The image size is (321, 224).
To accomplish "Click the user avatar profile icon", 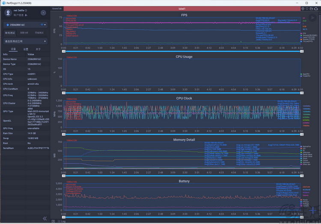I will (x=8, y=13).
